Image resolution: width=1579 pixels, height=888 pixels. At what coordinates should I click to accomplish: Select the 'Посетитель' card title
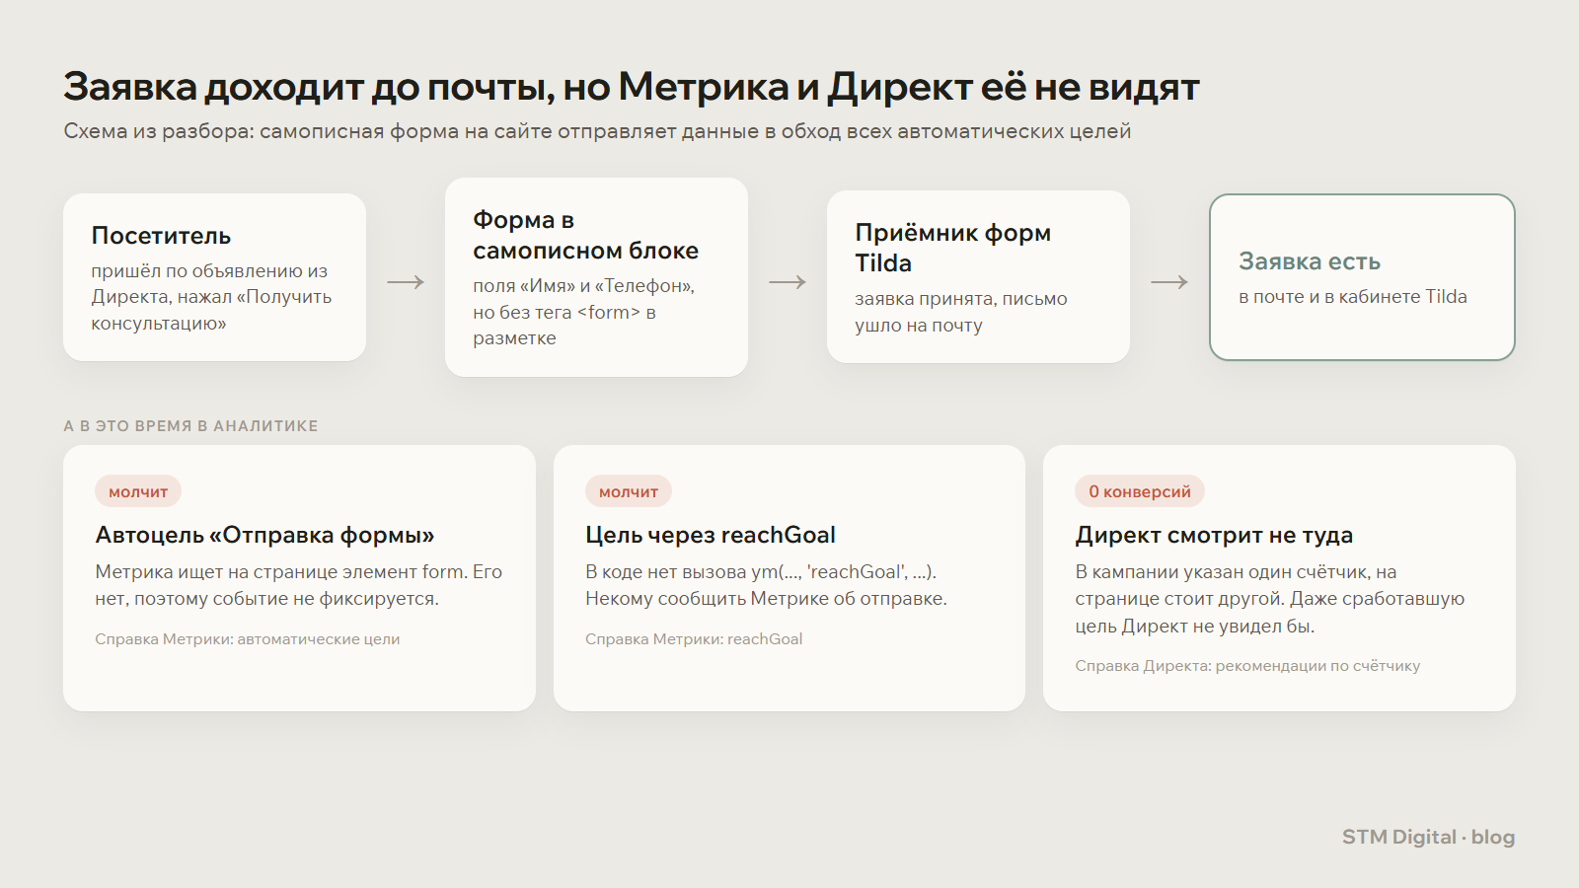tap(161, 236)
